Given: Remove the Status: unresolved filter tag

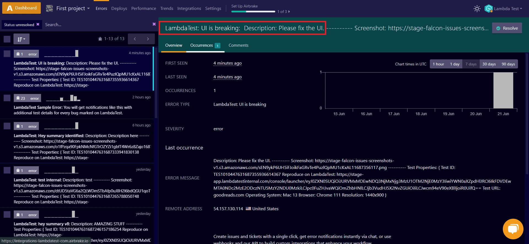Looking at the screenshot, I should point(38,24).
